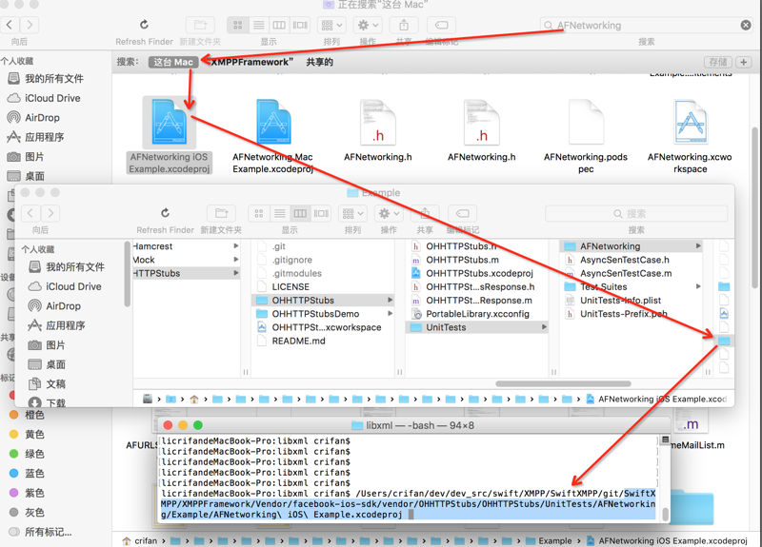Screen dimensions: 762x547
Task: Click Refresh Finder icon in Example window
Action: pyautogui.click(x=165, y=213)
